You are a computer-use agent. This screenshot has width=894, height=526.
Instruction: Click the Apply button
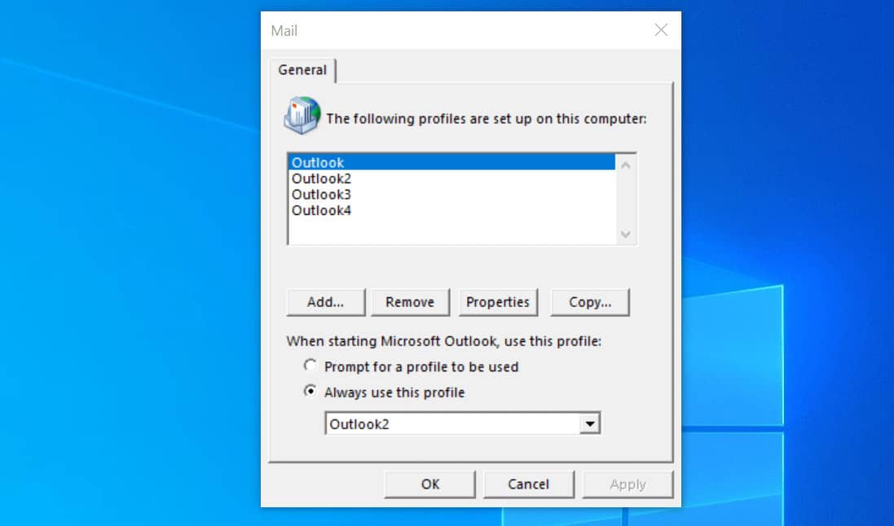coord(628,484)
